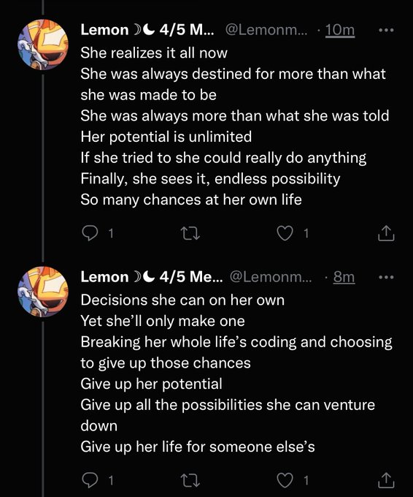
Task: Click @Lemonm... handle on the second tweet
Action: (270, 277)
